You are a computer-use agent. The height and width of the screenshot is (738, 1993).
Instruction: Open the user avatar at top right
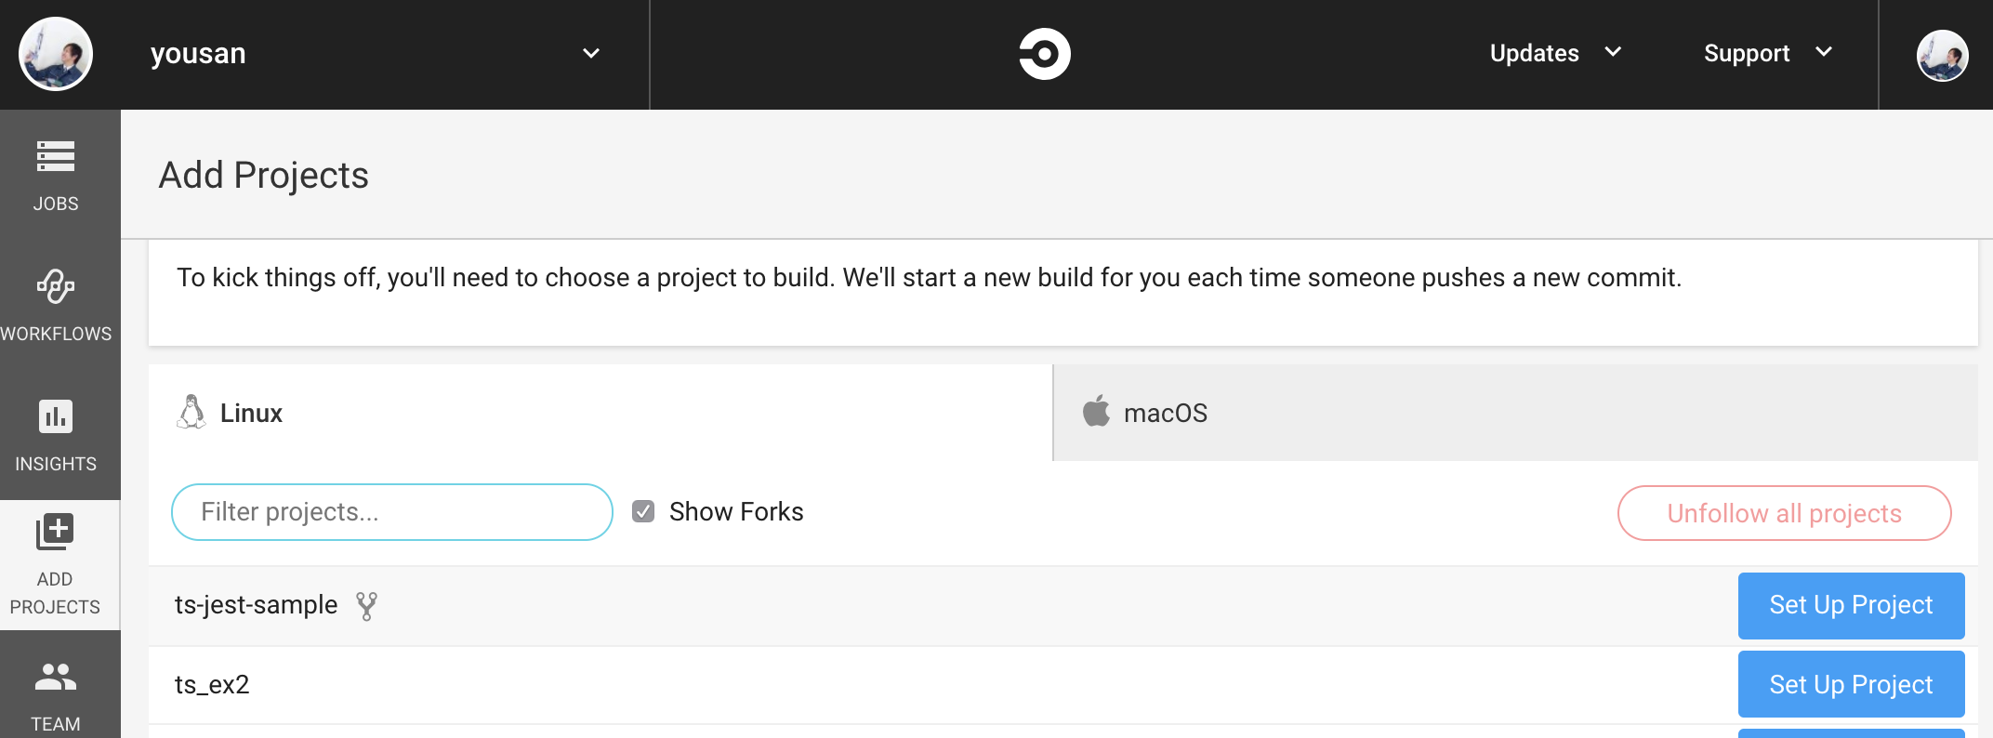point(1942,56)
